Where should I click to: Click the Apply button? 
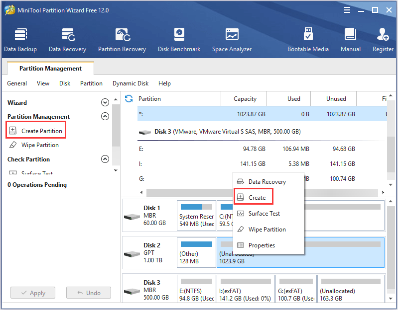pyautogui.click(x=33, y=293)
